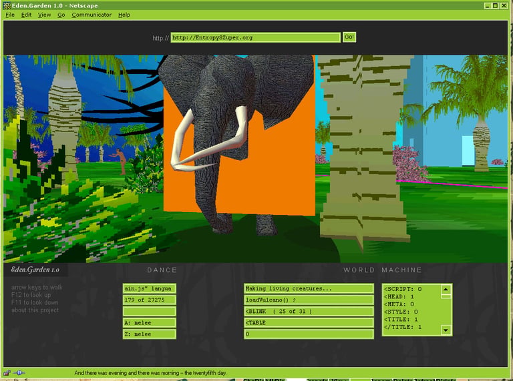
Task: Click the security lock icon in status bar
Action: click(x=7, y=372)
